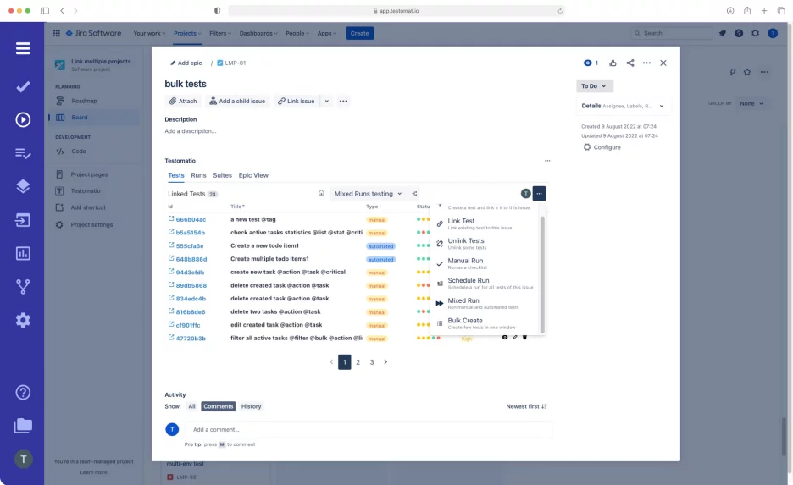Toggle the watch issue eye icon
This screenshot has height=485, width=793.
(x=588, y=63)
